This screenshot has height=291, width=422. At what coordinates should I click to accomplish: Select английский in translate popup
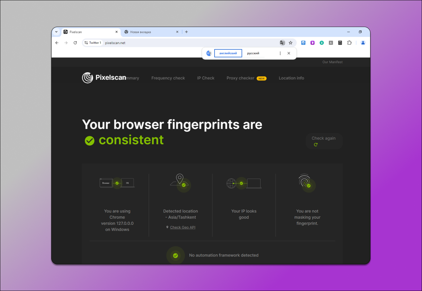click(228, 53)
